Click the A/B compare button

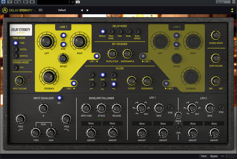[26, 2]
